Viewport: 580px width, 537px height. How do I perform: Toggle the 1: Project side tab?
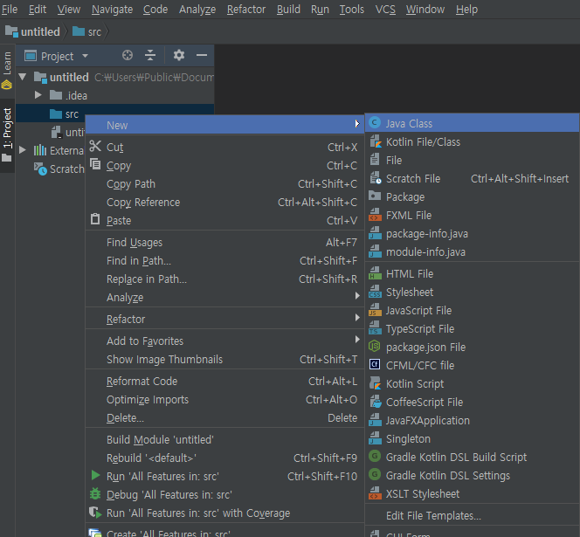click(7, 135)
